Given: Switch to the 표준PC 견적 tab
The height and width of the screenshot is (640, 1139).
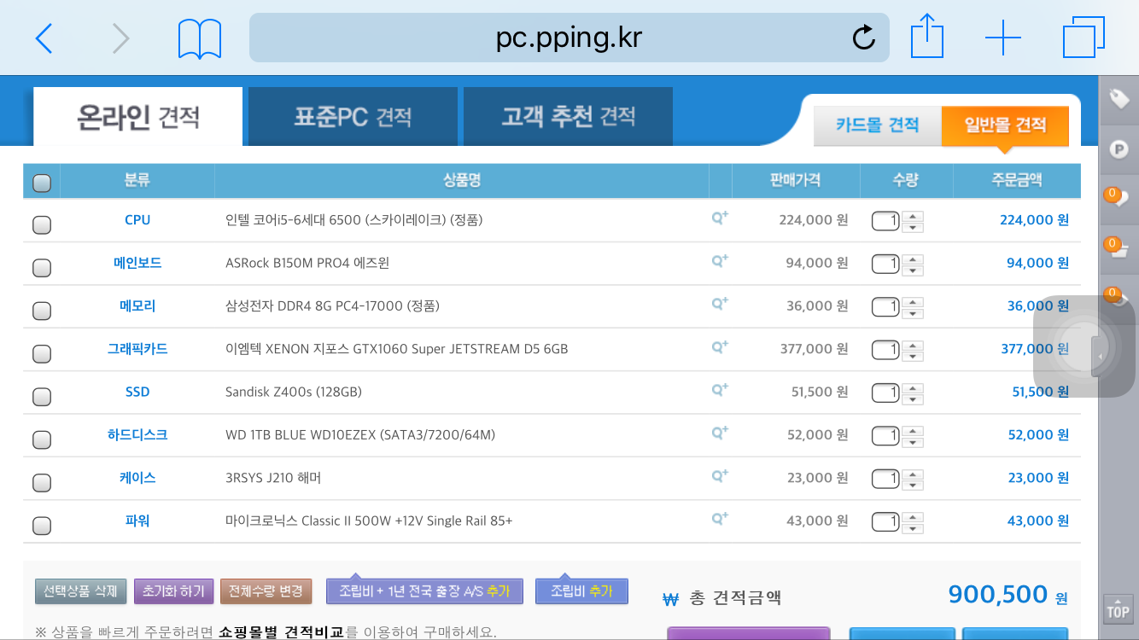Looking at the screenshot, I should [x=353, y=116].
